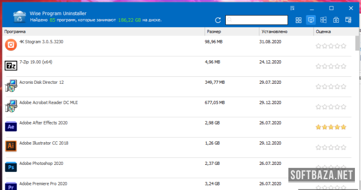
Task: Click the refresh program list icon
Action: click(218, 20)
